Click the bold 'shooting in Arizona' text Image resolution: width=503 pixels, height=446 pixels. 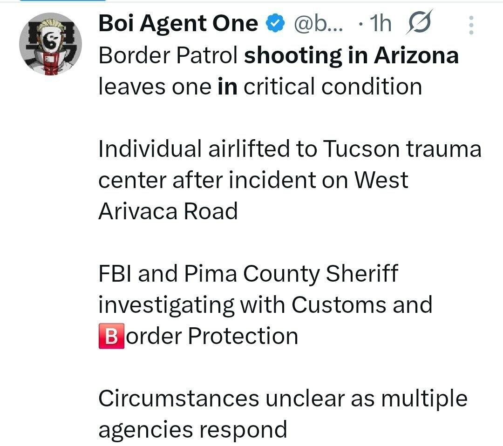[x=352, y=55]
